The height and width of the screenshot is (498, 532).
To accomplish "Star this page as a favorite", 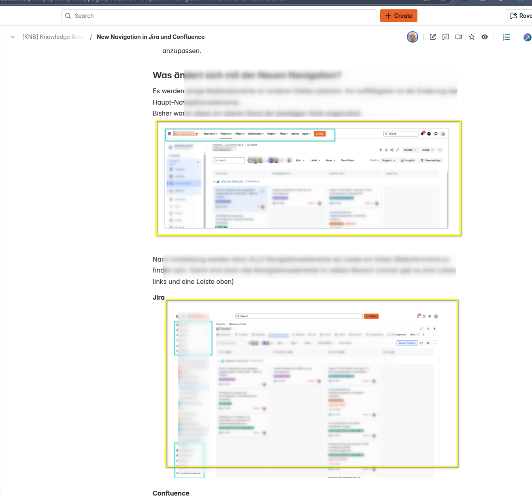I will pyautogui.click(x=472, y=37).
